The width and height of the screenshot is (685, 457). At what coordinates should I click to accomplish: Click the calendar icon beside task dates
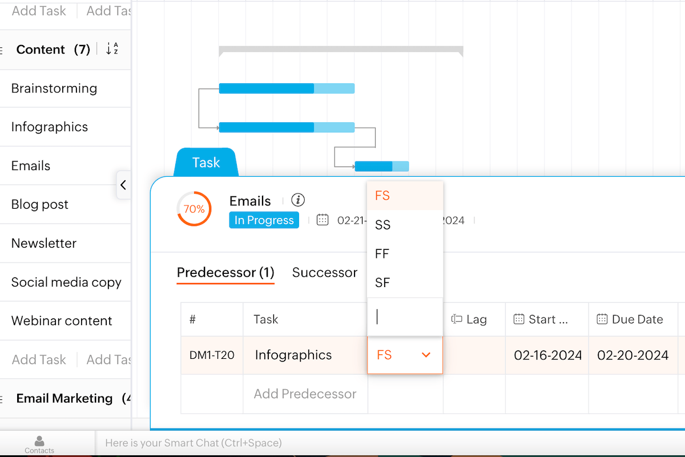click(x=323, y=220)
